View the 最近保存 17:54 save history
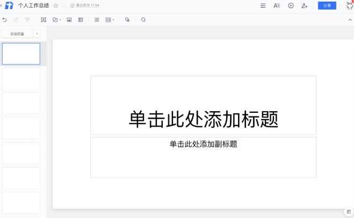Screen dimensions: 354x218 [x=88, y=5]
